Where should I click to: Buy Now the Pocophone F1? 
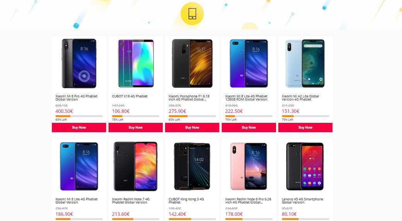192,127
